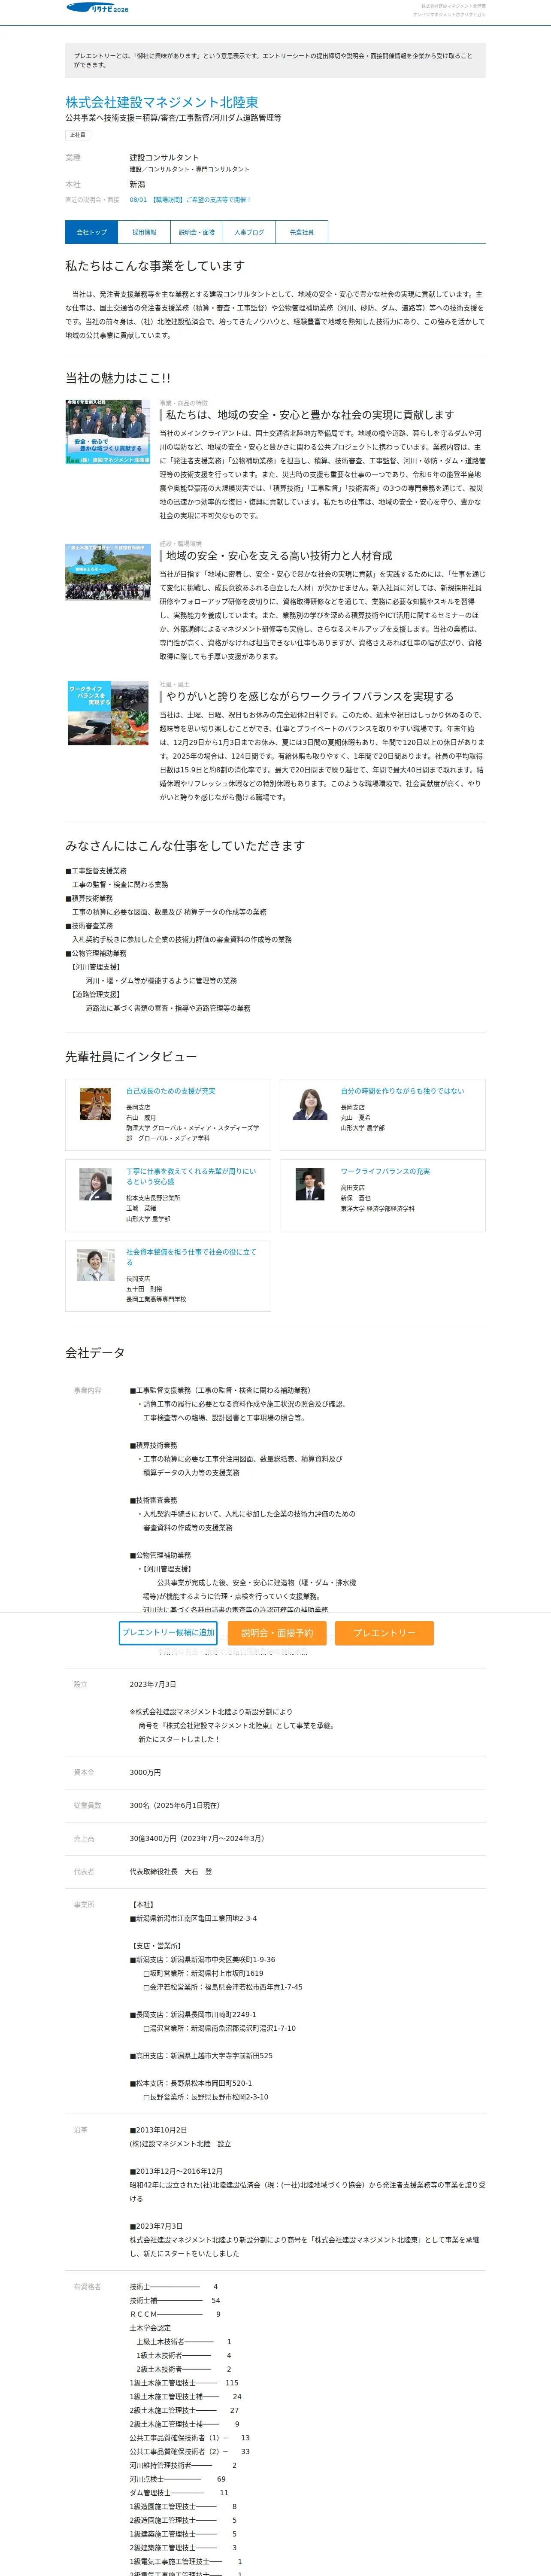
Task: Open the group photo beside 地域の安全・安心を支える
Action: tap(108, 572)
